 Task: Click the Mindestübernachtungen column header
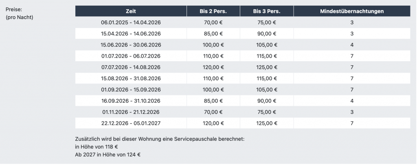click(x=351, y=11)
